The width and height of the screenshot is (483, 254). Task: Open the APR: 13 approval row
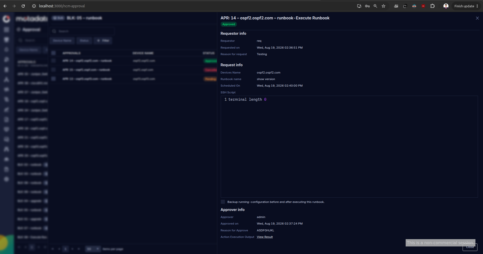[x=87, y=79]
